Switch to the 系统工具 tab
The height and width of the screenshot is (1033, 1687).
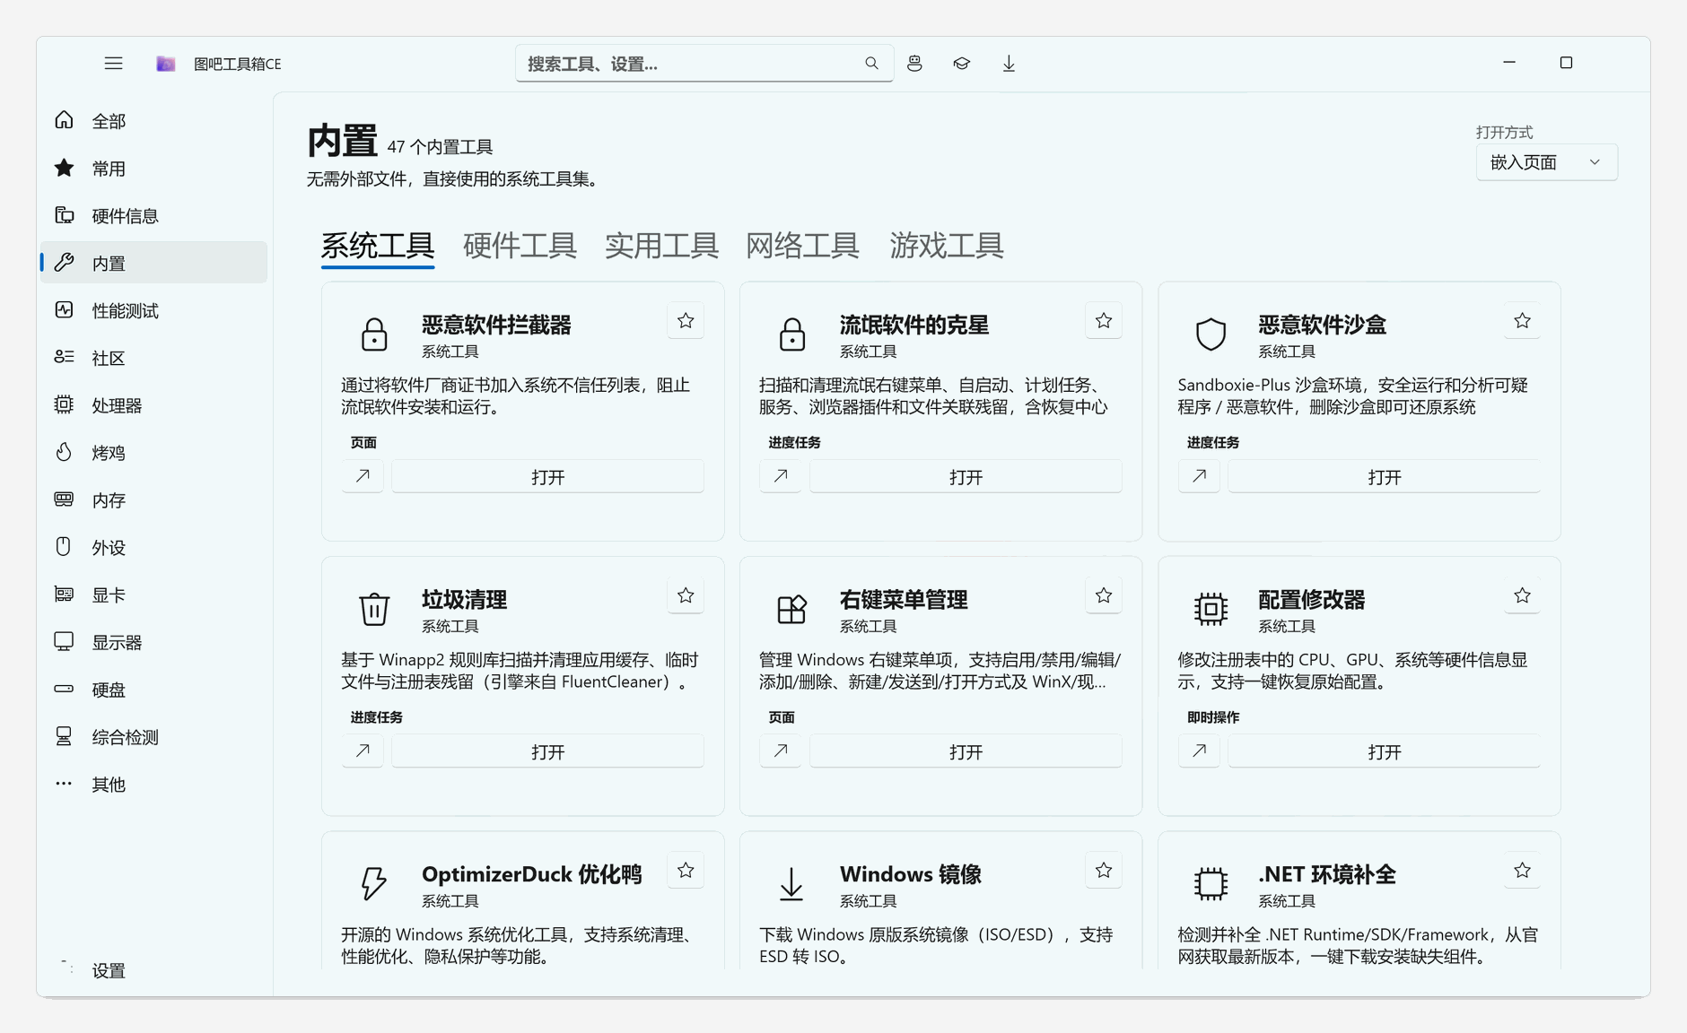tap(378, 246)
